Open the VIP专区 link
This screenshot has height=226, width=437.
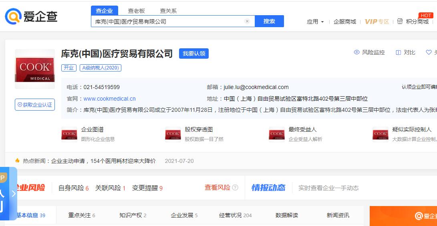coord(377,22)
